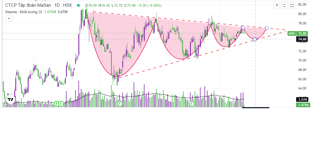Click the low value L75.70
Viewport: 311px width, 145px height.
[x=117, y=6]
